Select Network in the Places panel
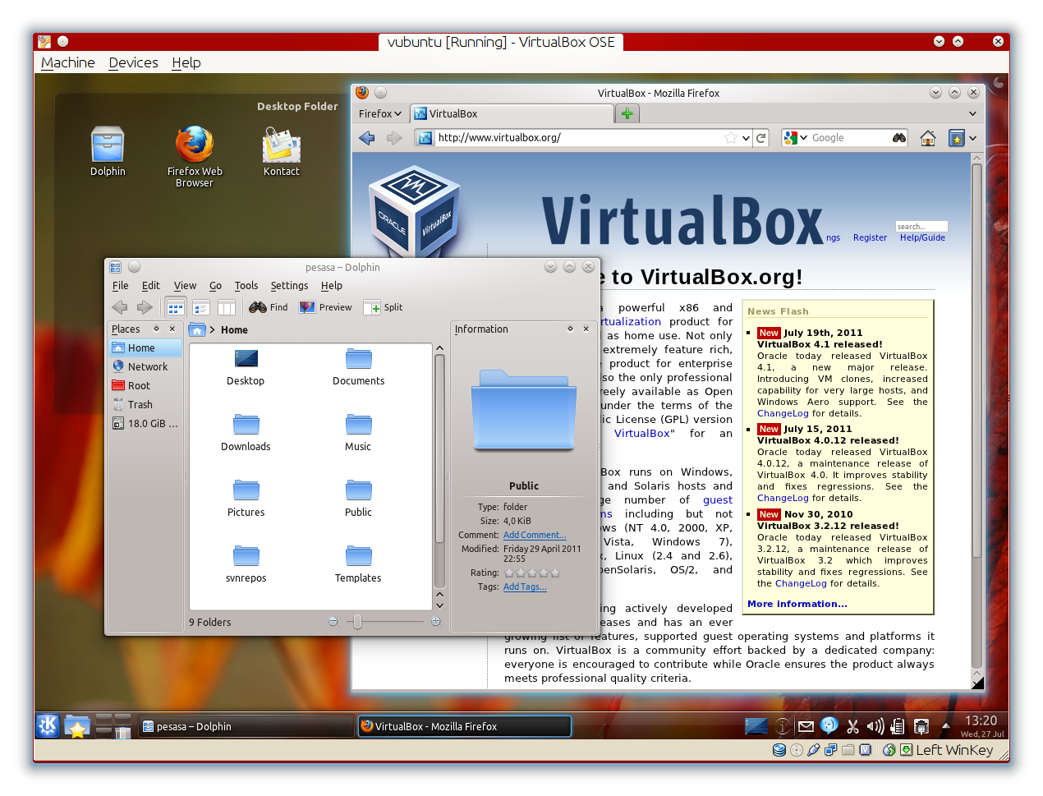Viewport: 1043px width, 796px height. tap(145, 367)
